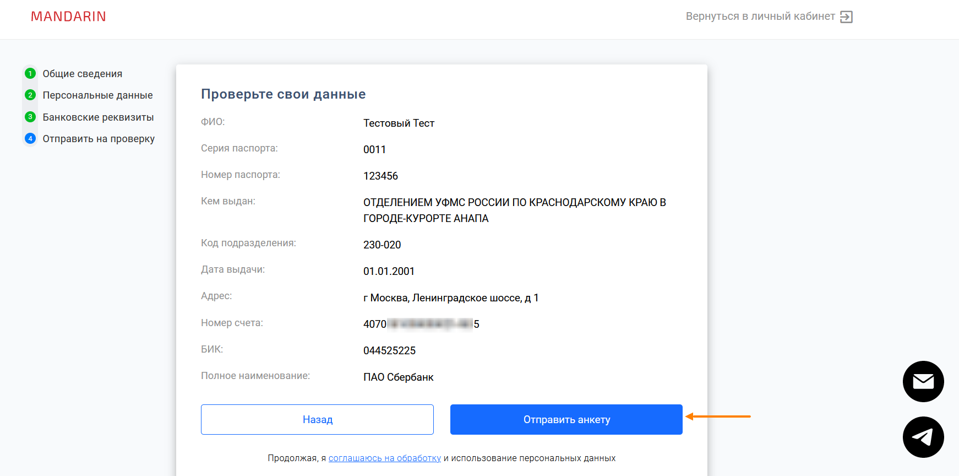The width and height of the screenshot is (959, 476).
Task: Click the exit icon next to personal cabinet
Action: [x=846, y=17]
